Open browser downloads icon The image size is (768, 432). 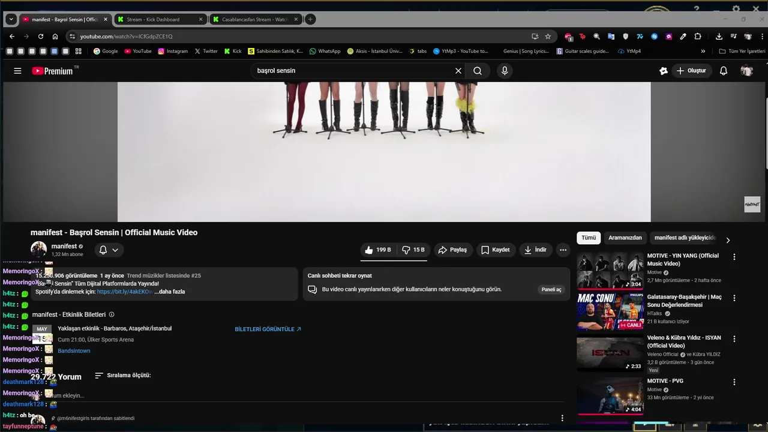[x=719, y=36]
